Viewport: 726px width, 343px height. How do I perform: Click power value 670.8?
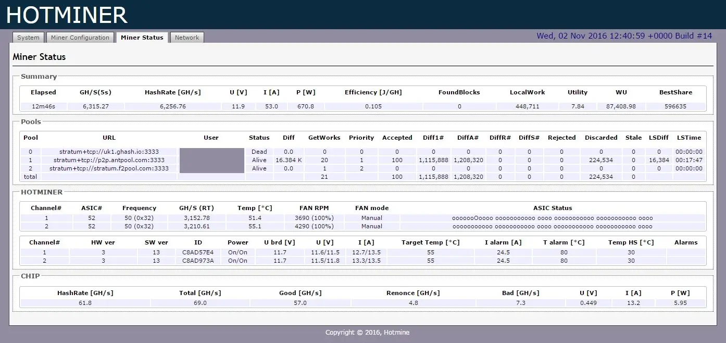305,106
